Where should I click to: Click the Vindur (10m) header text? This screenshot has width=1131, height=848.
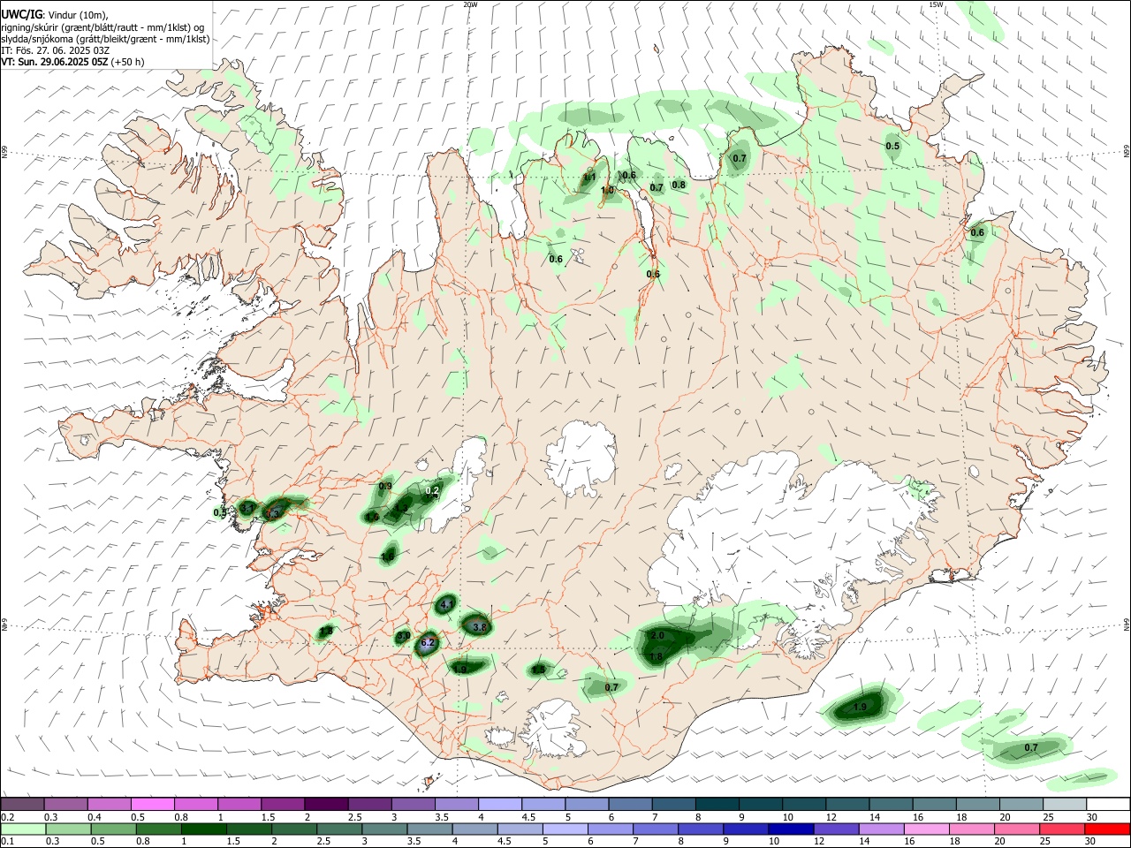click(x=79, y=15)
